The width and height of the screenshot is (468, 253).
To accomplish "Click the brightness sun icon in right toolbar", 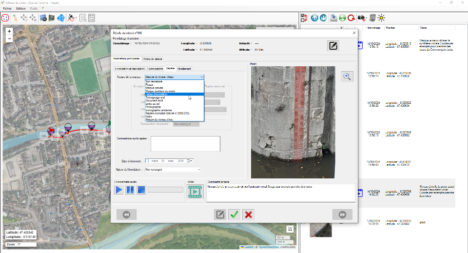I will click(x=381, y=18).
